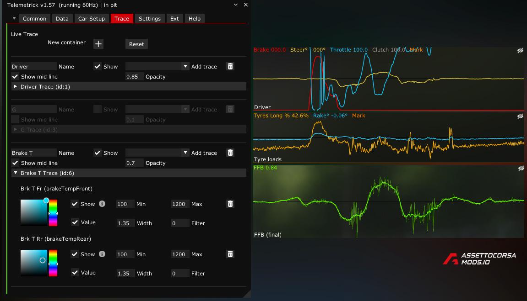Edit the Driver container name field
The height and width of the screenshot is (301, 527).
[x=33, y=66]
